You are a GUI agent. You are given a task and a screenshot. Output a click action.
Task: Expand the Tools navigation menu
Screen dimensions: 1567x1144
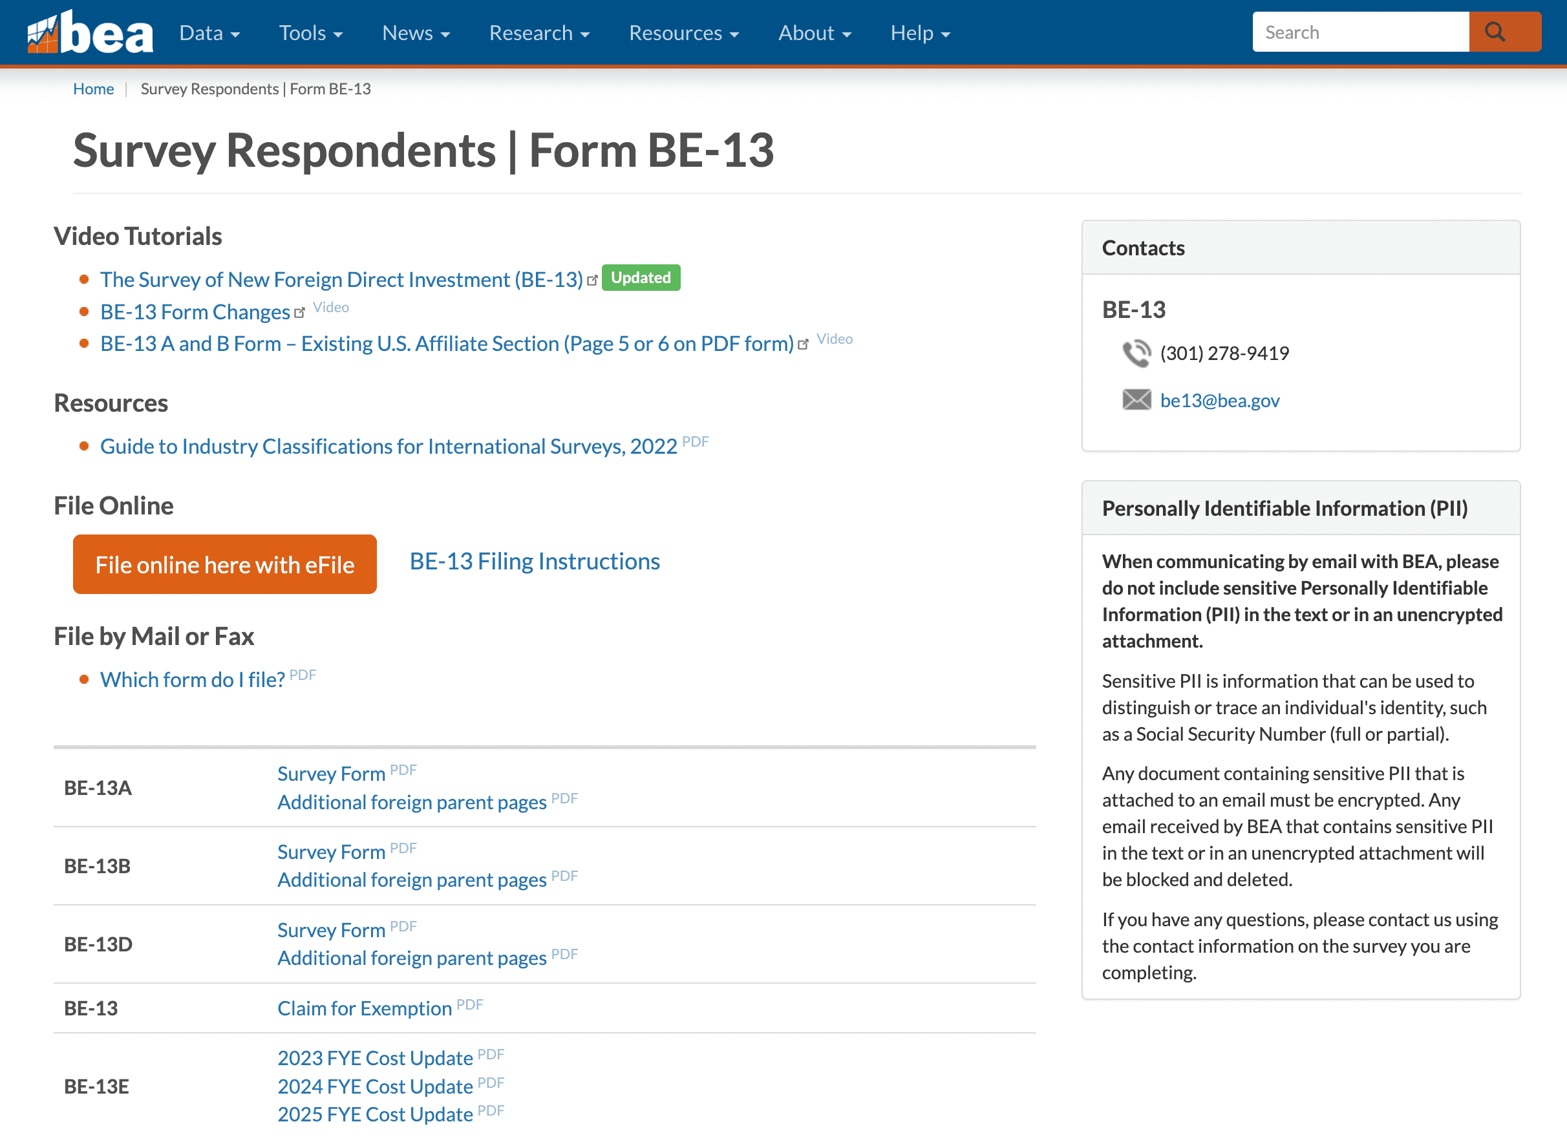tap(310, 32)
